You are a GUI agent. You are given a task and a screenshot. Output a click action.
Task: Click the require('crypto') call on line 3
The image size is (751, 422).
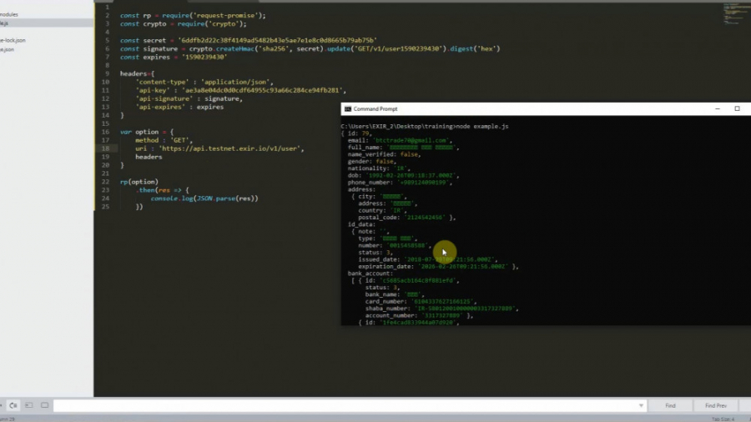(x=210, y=24)
